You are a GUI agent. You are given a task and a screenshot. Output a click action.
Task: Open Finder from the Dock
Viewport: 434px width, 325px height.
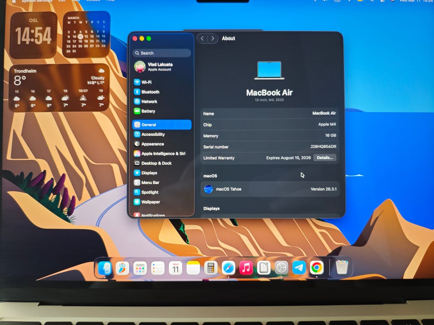click(x=105, y=268)
